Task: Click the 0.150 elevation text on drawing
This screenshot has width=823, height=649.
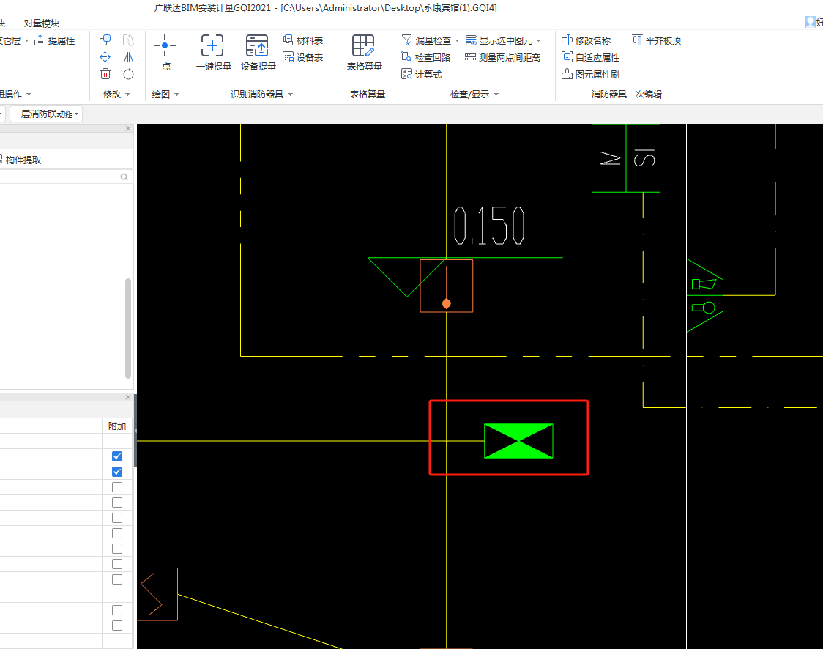Action: coord(489,226)
